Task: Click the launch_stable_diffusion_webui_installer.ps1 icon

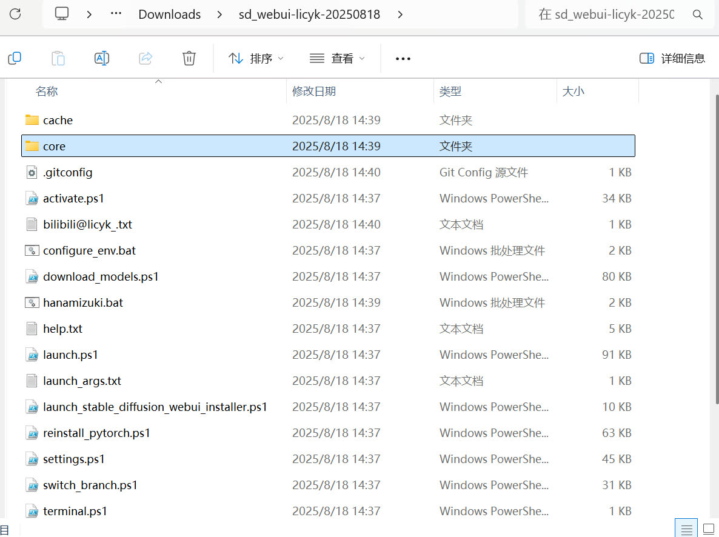Action: 32,407
